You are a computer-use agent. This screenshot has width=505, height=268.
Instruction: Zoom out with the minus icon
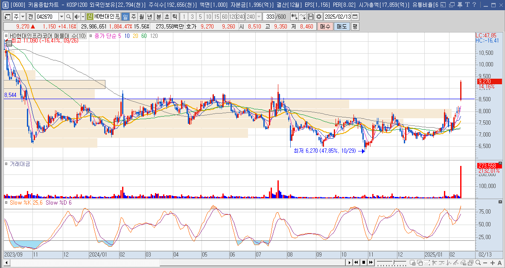(485, 262)
